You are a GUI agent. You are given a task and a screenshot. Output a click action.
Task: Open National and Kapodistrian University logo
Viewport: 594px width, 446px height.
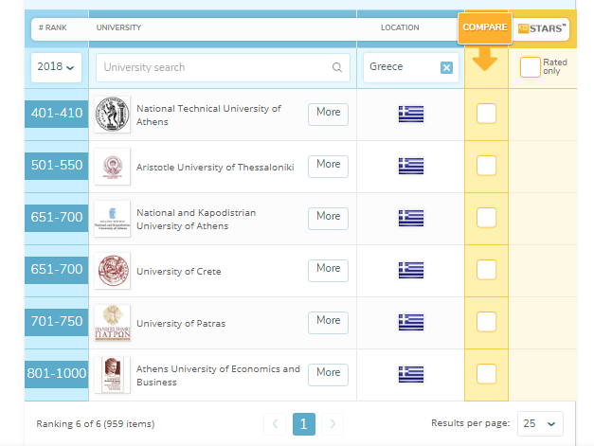point(112,219)
